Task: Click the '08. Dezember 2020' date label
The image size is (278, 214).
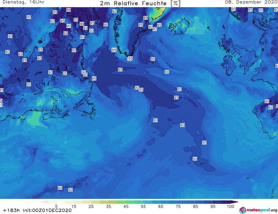Action: point(251,2)
